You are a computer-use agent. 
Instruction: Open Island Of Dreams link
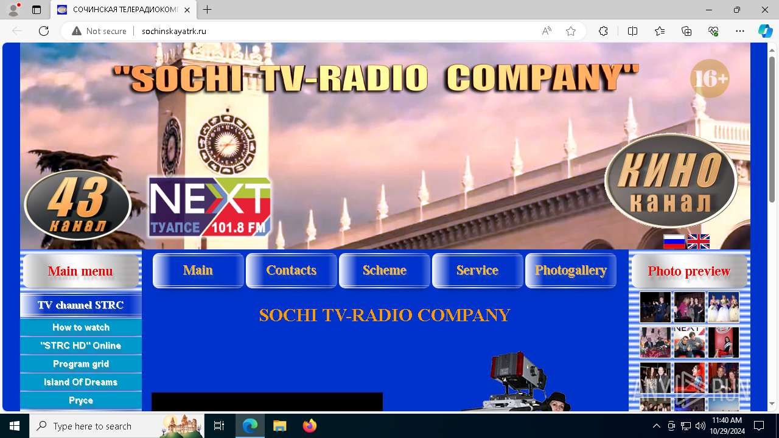coord(80,382)
